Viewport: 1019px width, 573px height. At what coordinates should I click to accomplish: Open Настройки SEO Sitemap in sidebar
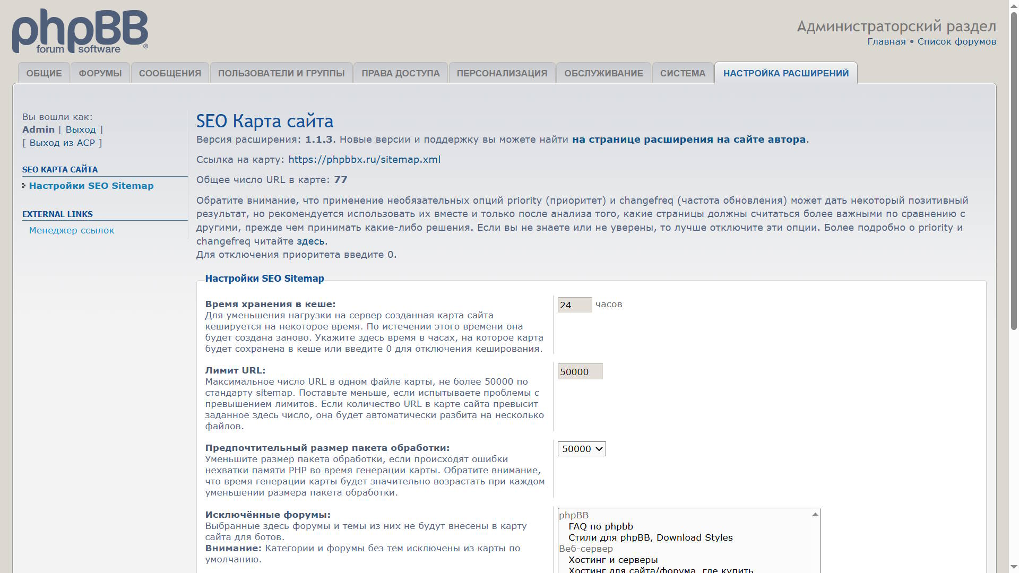[91, 186]
